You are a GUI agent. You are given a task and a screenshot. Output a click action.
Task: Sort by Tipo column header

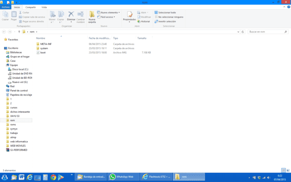point(115,38)
